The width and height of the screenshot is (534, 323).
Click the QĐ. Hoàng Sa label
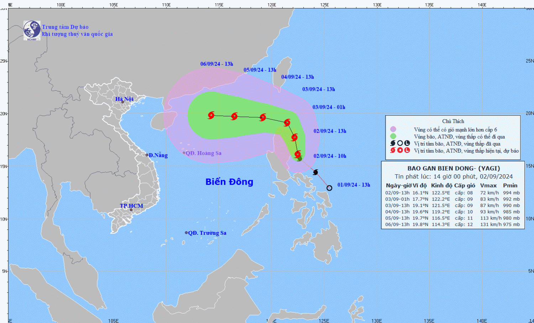203,153
